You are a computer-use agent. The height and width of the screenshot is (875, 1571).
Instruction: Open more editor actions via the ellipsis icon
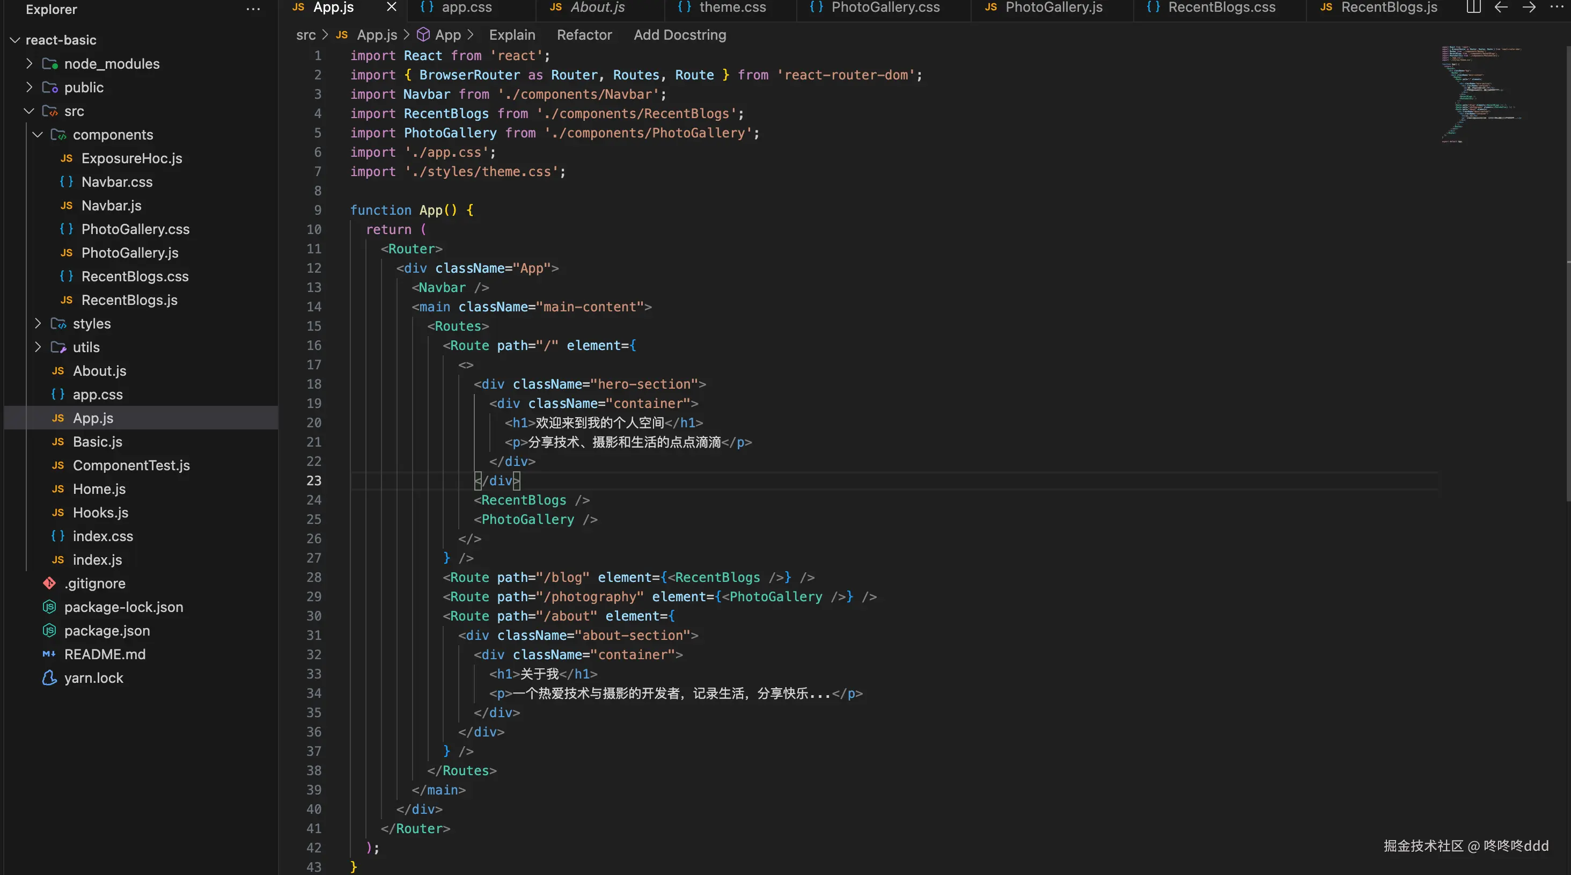1557,8
